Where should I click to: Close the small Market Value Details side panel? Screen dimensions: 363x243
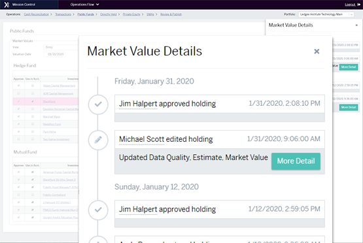pos(356,25)
